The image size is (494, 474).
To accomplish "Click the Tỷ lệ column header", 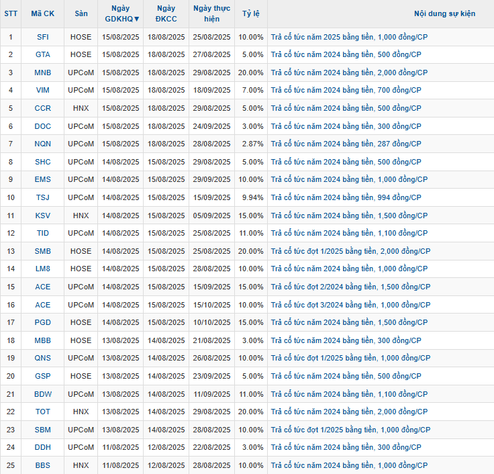I will pyautogui.click(x=251, y=13).
